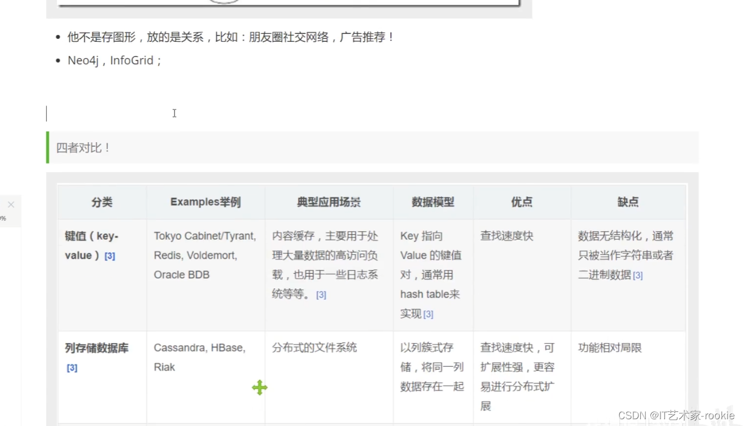743x426 pixels.
Task: Click the 优点 column header
Action: (522, 202)
